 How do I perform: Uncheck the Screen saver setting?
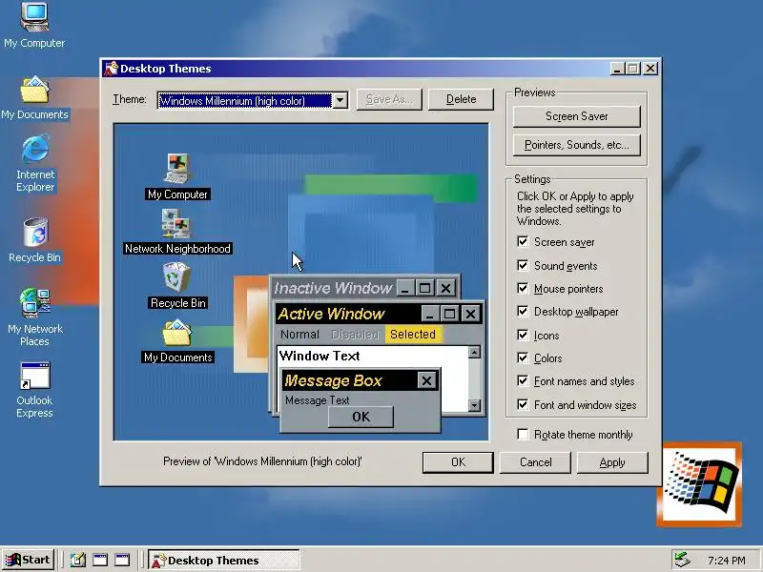(x=523, y=242)
